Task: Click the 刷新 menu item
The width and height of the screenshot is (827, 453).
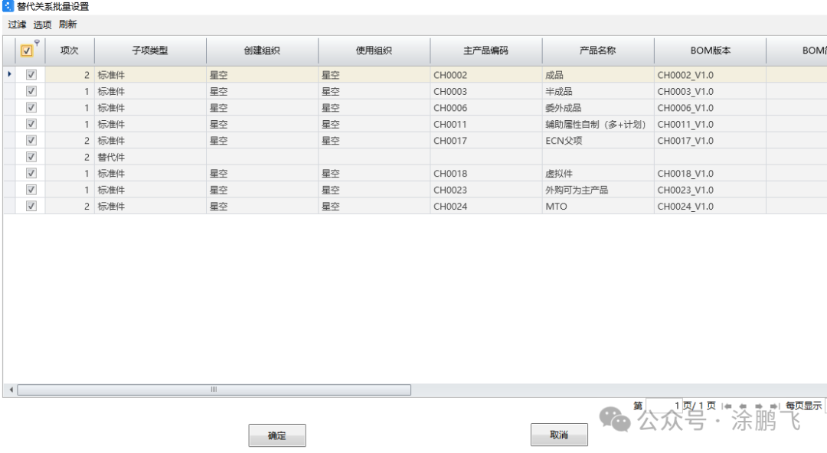Action: (67, 24)
